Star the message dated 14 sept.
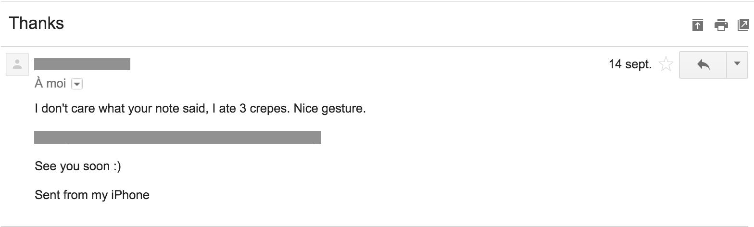The width and height of the screenshot is (754, 227). pos(666,64)
